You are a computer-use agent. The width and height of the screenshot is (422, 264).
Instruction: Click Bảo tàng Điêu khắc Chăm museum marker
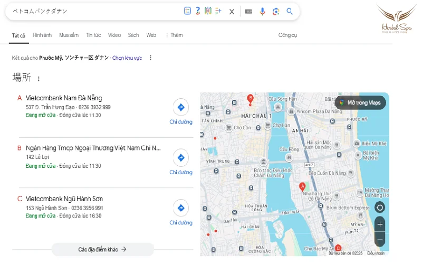(x=263, y=162)
